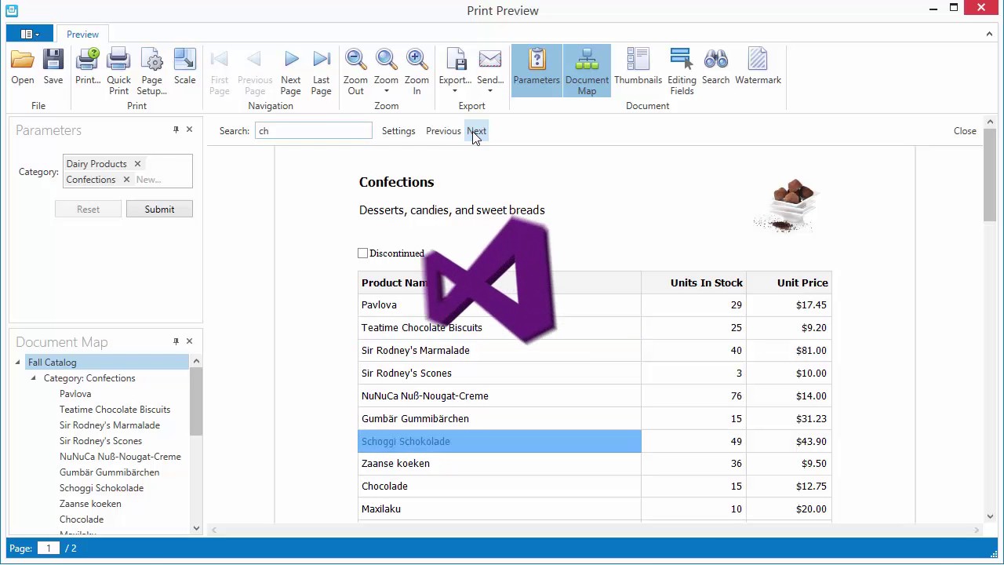1004x565 pixels.
Task: Click Search Settings link
Action: (398, 131)
